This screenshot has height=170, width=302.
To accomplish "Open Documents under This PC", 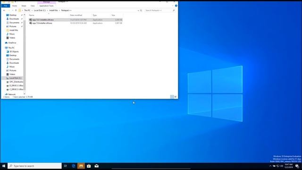I will coord(14,59).
